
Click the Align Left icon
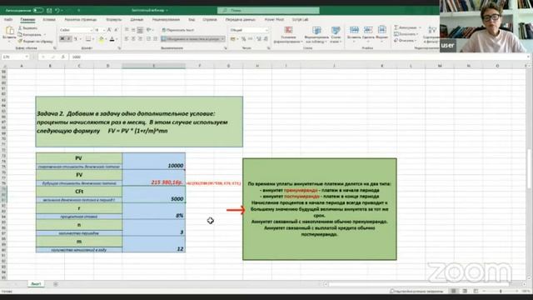click(127, 39)
